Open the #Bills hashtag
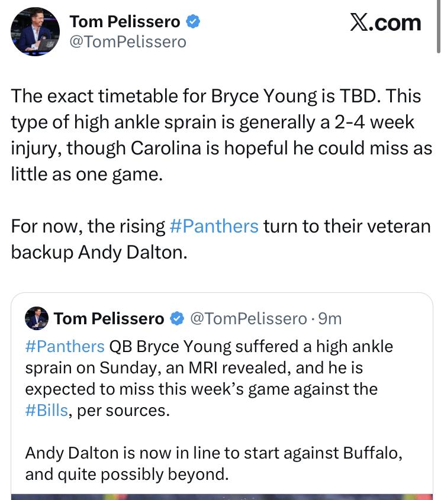Image resolution: width=444 pixels, height=500 pixels. (46, 411)
